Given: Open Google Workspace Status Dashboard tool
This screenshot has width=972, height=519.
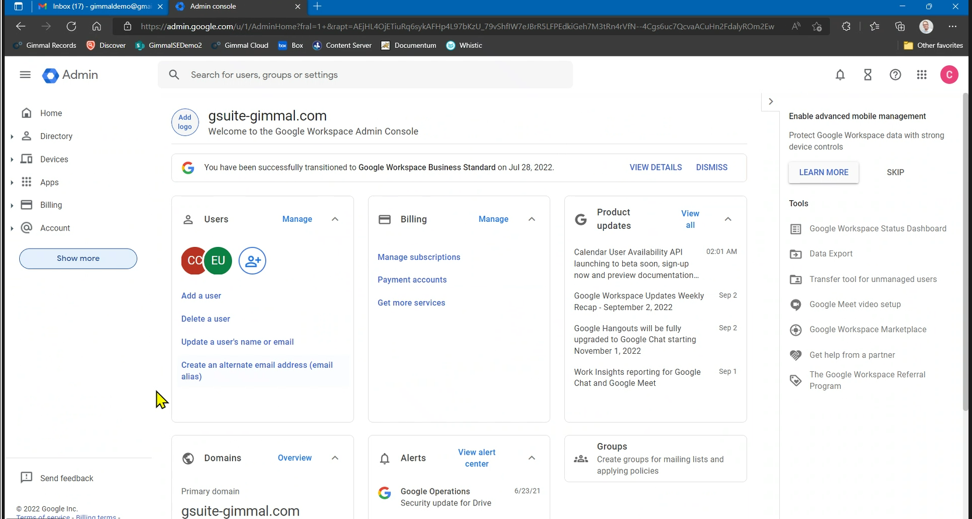Looking at the screenshot, I should click(877, 229).
